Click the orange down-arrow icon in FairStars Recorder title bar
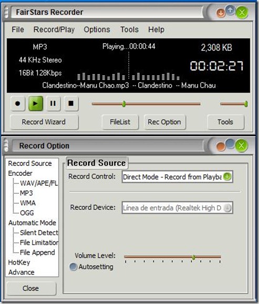Screen dimensions: 259x304 coord(221,13)
